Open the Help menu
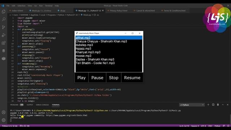This screenshot has width=231, height=130. 57,6
